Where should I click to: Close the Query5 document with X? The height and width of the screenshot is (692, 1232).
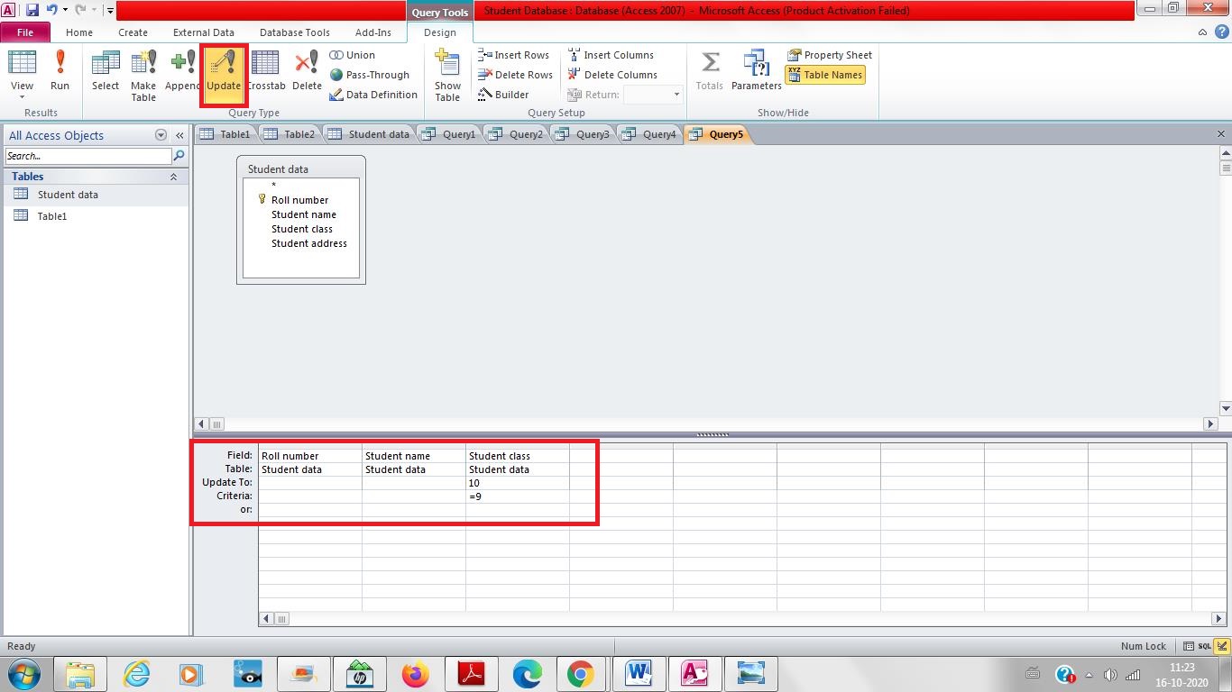pos(1221,134)
